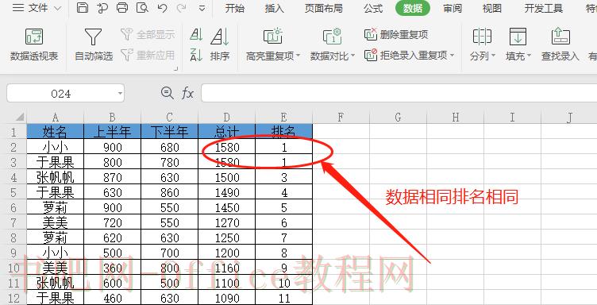Image resolution: width=597 pixels, height=305 pixels.
Task: Click the Undo arrow icon
Action: [x=163, y=8]
